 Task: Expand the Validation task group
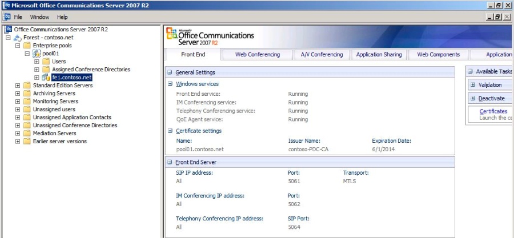473,85
